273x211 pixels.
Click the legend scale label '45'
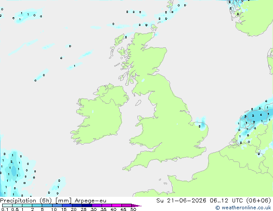point(123,209)
